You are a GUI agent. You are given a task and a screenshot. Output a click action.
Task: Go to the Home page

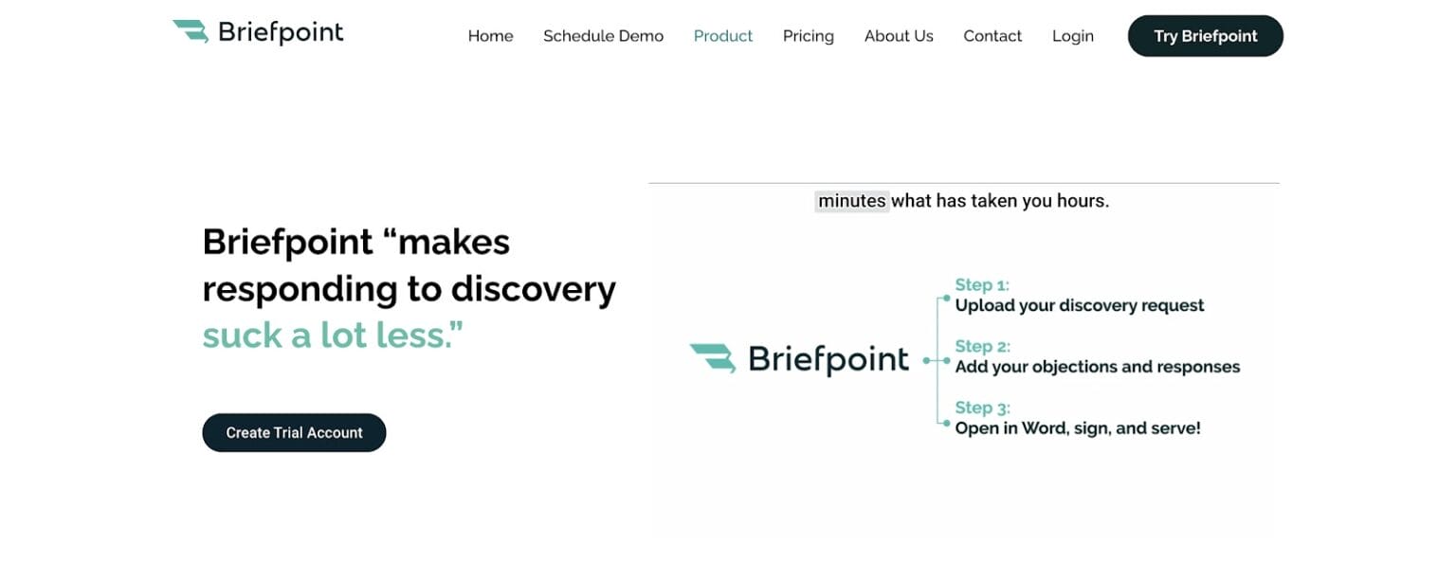pyautogui.click(x=490, y=36)
